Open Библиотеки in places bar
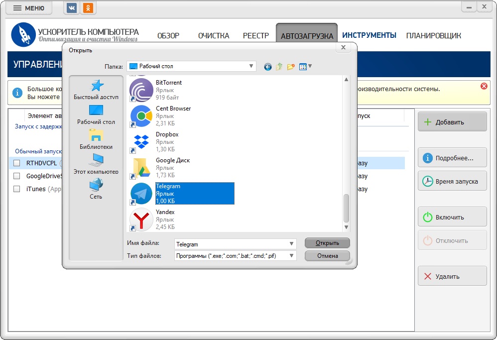The height and width of the screenshot is (340, 497). point(96,139)
